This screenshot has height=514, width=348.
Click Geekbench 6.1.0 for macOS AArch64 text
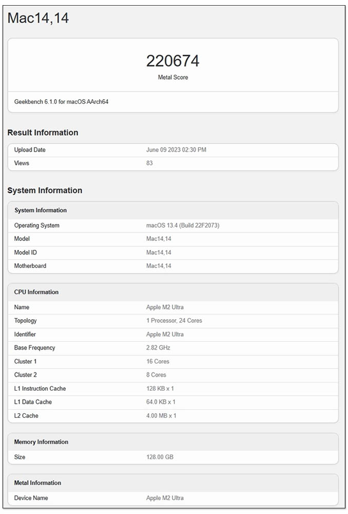pos(61,102)
